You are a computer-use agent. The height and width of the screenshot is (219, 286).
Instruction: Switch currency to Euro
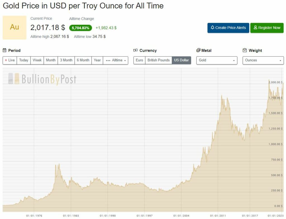139,60
